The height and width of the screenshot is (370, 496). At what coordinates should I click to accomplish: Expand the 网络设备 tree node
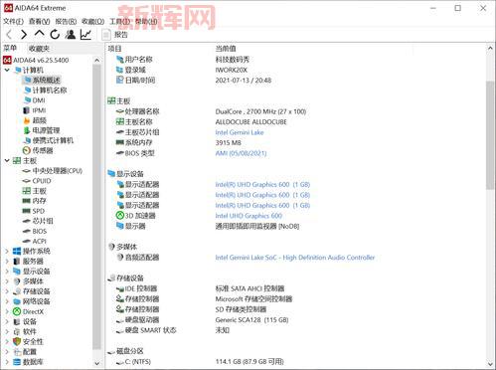click(7, 301)
